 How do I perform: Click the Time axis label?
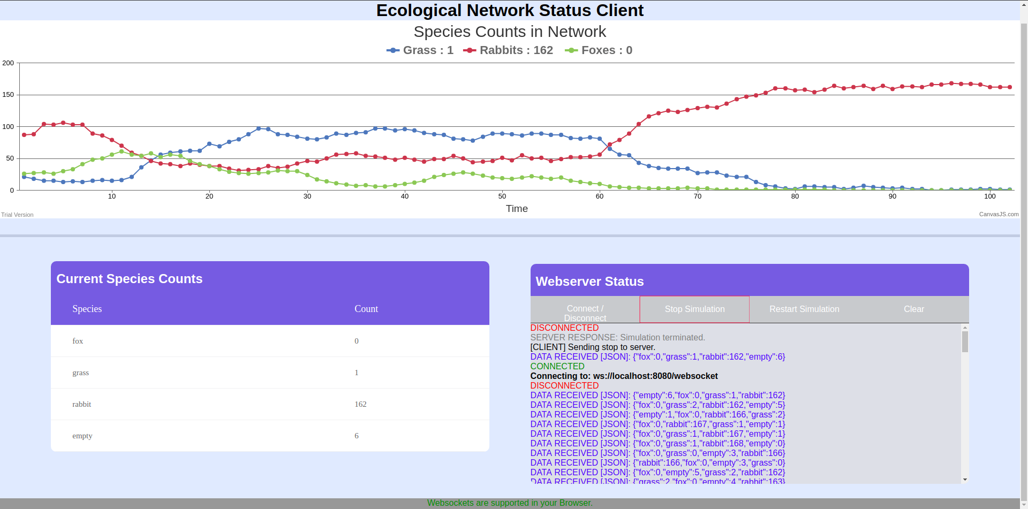[517, 209]
